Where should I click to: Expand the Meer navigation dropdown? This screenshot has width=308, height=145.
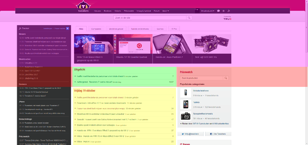[x=166, y=11]
